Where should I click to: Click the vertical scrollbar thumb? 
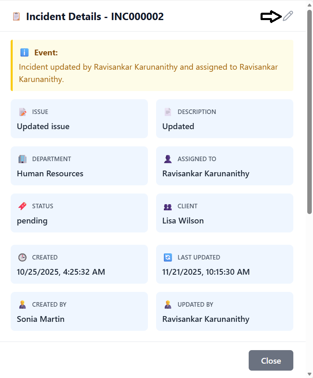pos(310,111)
